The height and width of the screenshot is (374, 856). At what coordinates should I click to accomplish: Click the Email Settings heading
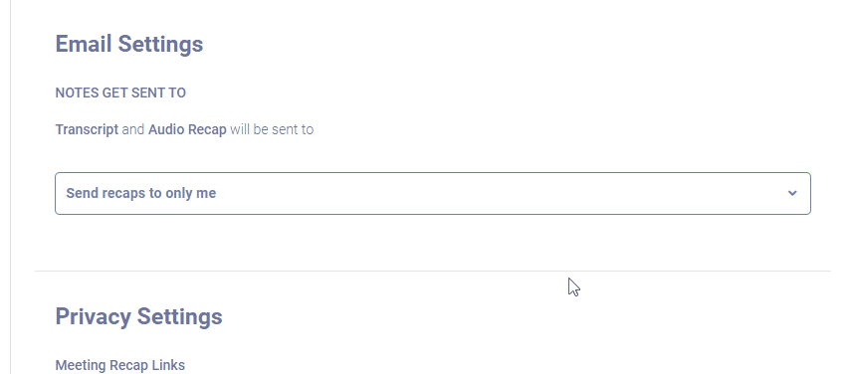pos(129,44)
